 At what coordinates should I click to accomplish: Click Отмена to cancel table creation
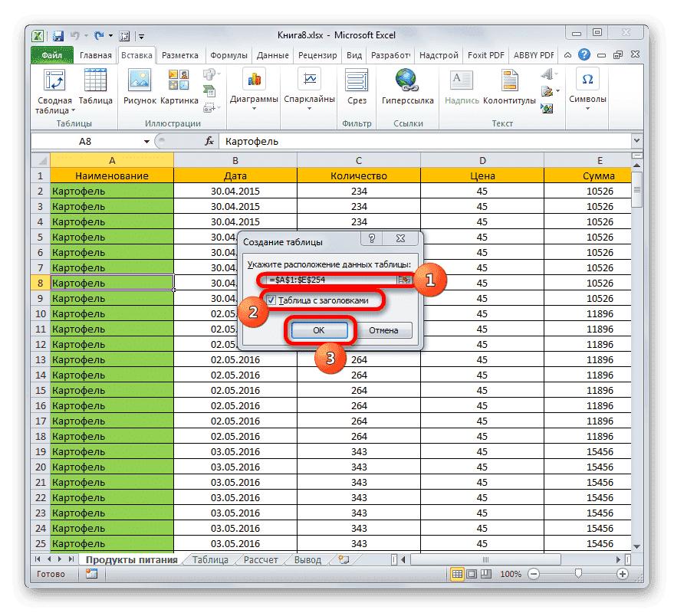pyautogui.click(x=383, y=330)
